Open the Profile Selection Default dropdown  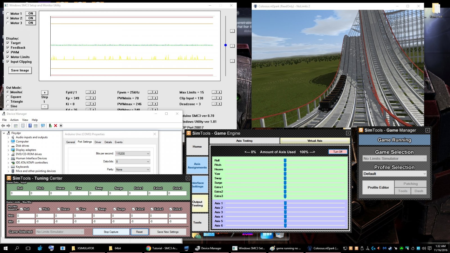pyautogui.click(x=394, y=174)
